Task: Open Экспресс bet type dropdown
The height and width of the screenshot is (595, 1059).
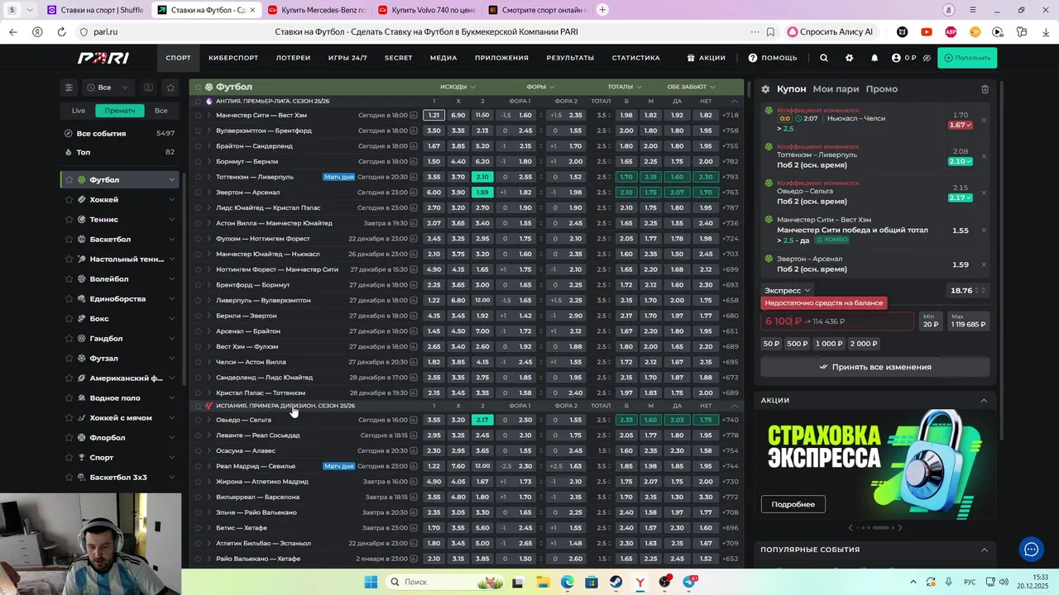Action: [x=788, y=290]
